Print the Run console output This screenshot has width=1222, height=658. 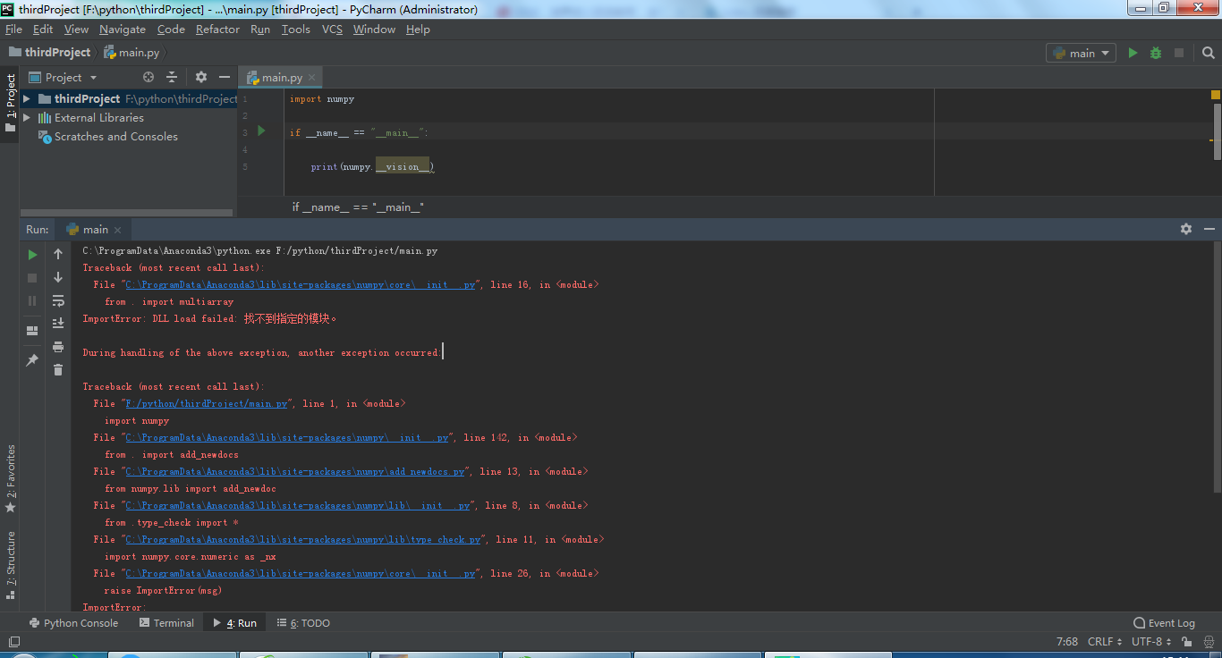pos(58,347)
